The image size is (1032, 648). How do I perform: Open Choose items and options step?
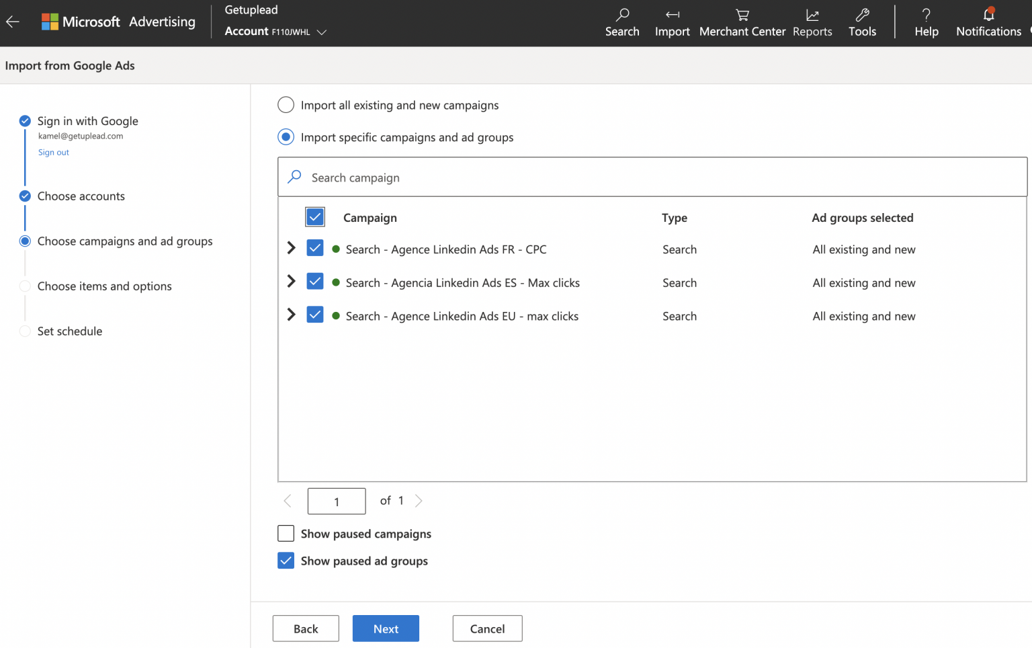coord(105,286)
